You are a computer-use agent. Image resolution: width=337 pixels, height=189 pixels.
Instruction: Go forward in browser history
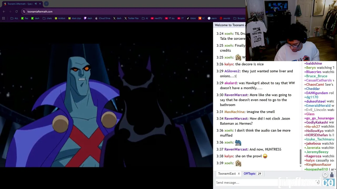point(10,12)
